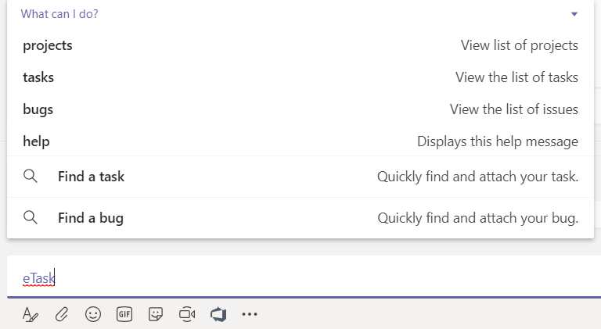
Task: Collapse the 'What can I do?' dropdown arrow
Action: 574,14
